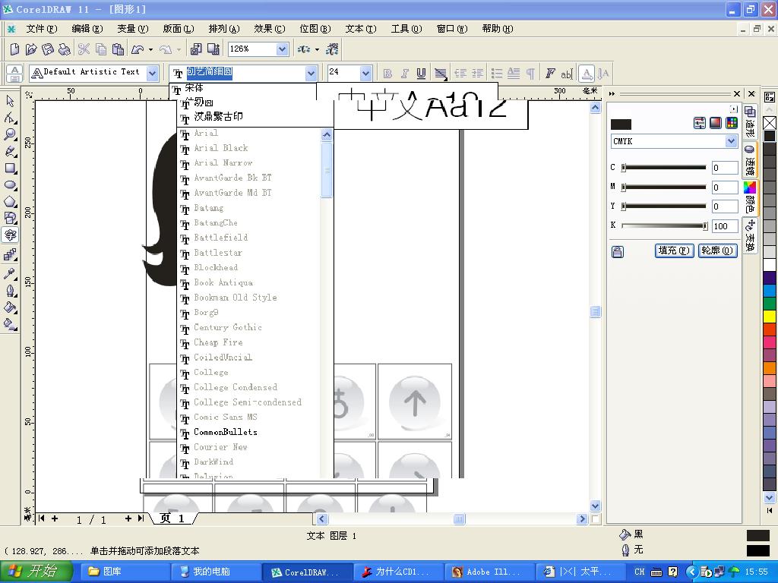Viewport: 778px width, 583px height.
Task: Open the font size 24 dropdown
Action: click(365, 74)
